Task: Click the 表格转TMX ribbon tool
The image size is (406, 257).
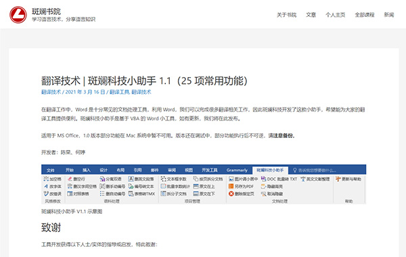Action: click(x=141, y=193)
